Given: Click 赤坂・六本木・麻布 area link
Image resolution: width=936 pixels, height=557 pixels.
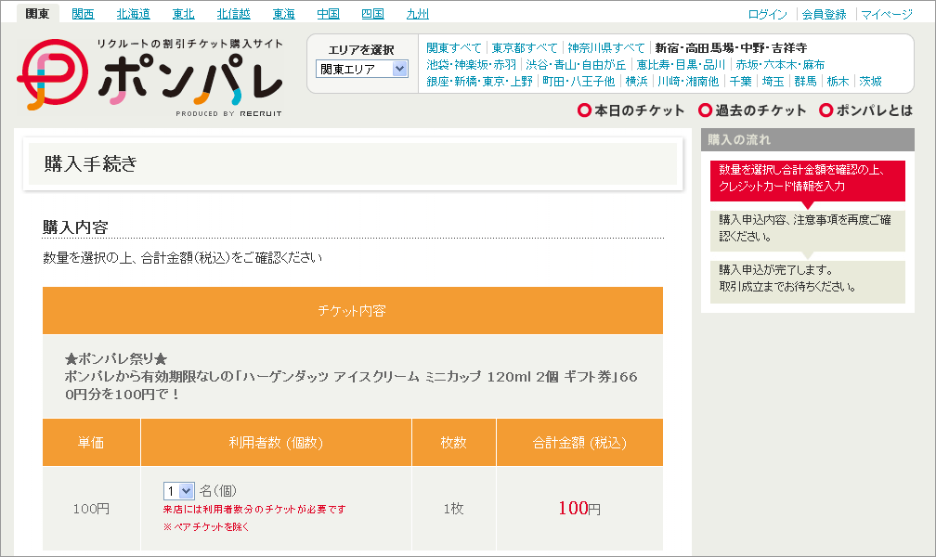Looking at the screenshot, I should coord(780,64).
